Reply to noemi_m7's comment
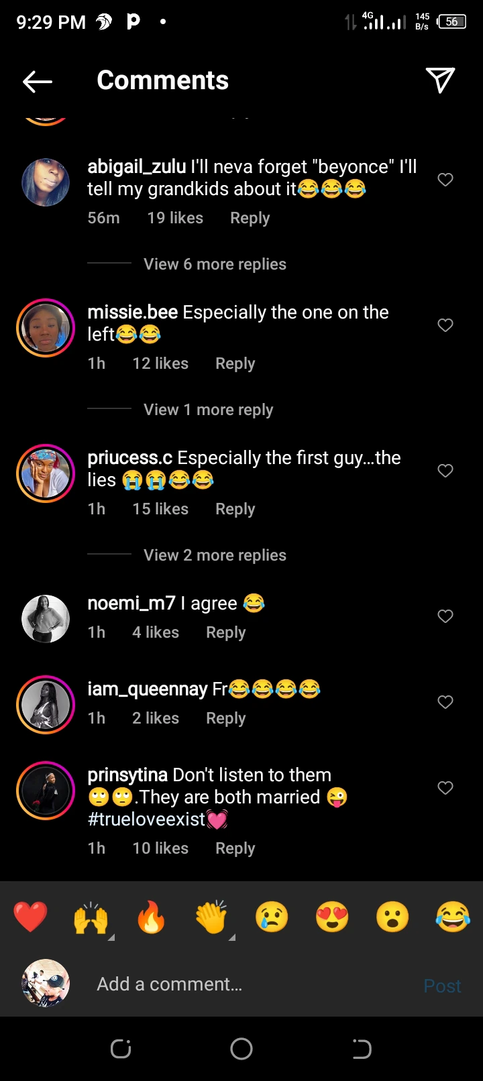The width and height of the screenshot is (483, 1081). point(225,632)
